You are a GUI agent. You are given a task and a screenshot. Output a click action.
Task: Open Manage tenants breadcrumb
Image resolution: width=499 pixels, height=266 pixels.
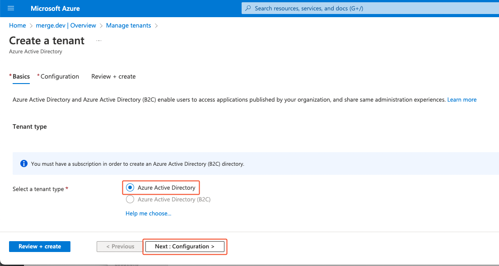click(x=128, y=26)
